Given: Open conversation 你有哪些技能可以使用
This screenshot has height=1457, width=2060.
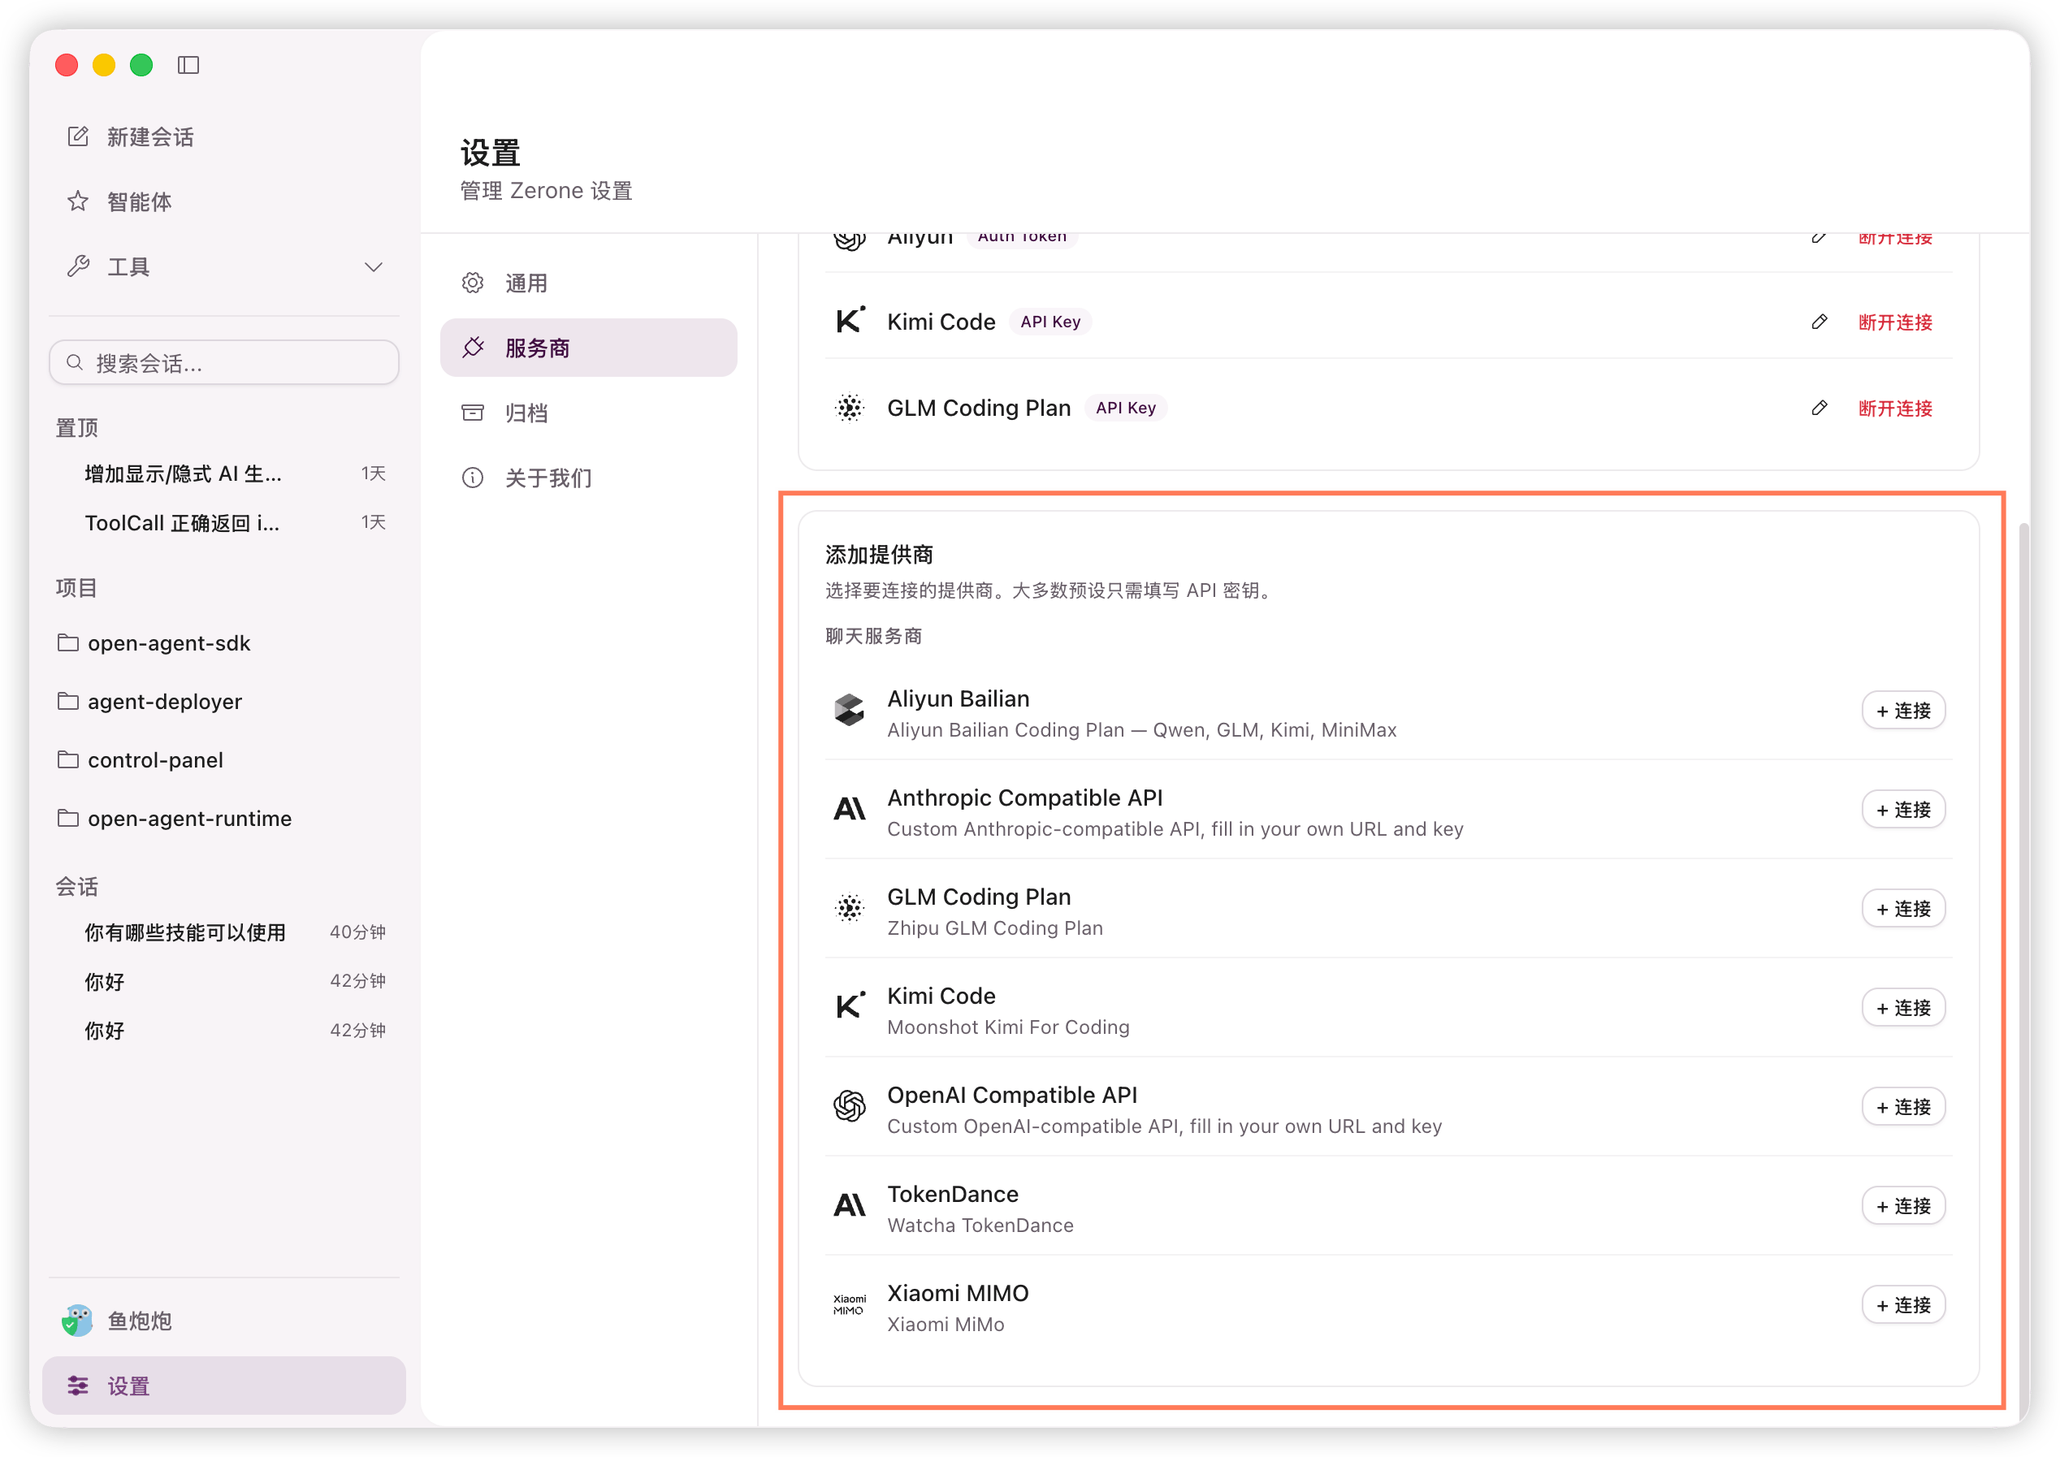Looking at the screenshot, I should tap(224, 932).
